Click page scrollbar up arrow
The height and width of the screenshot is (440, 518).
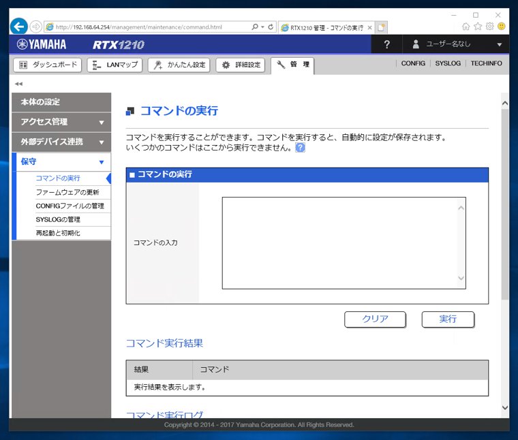pos(505,104)
